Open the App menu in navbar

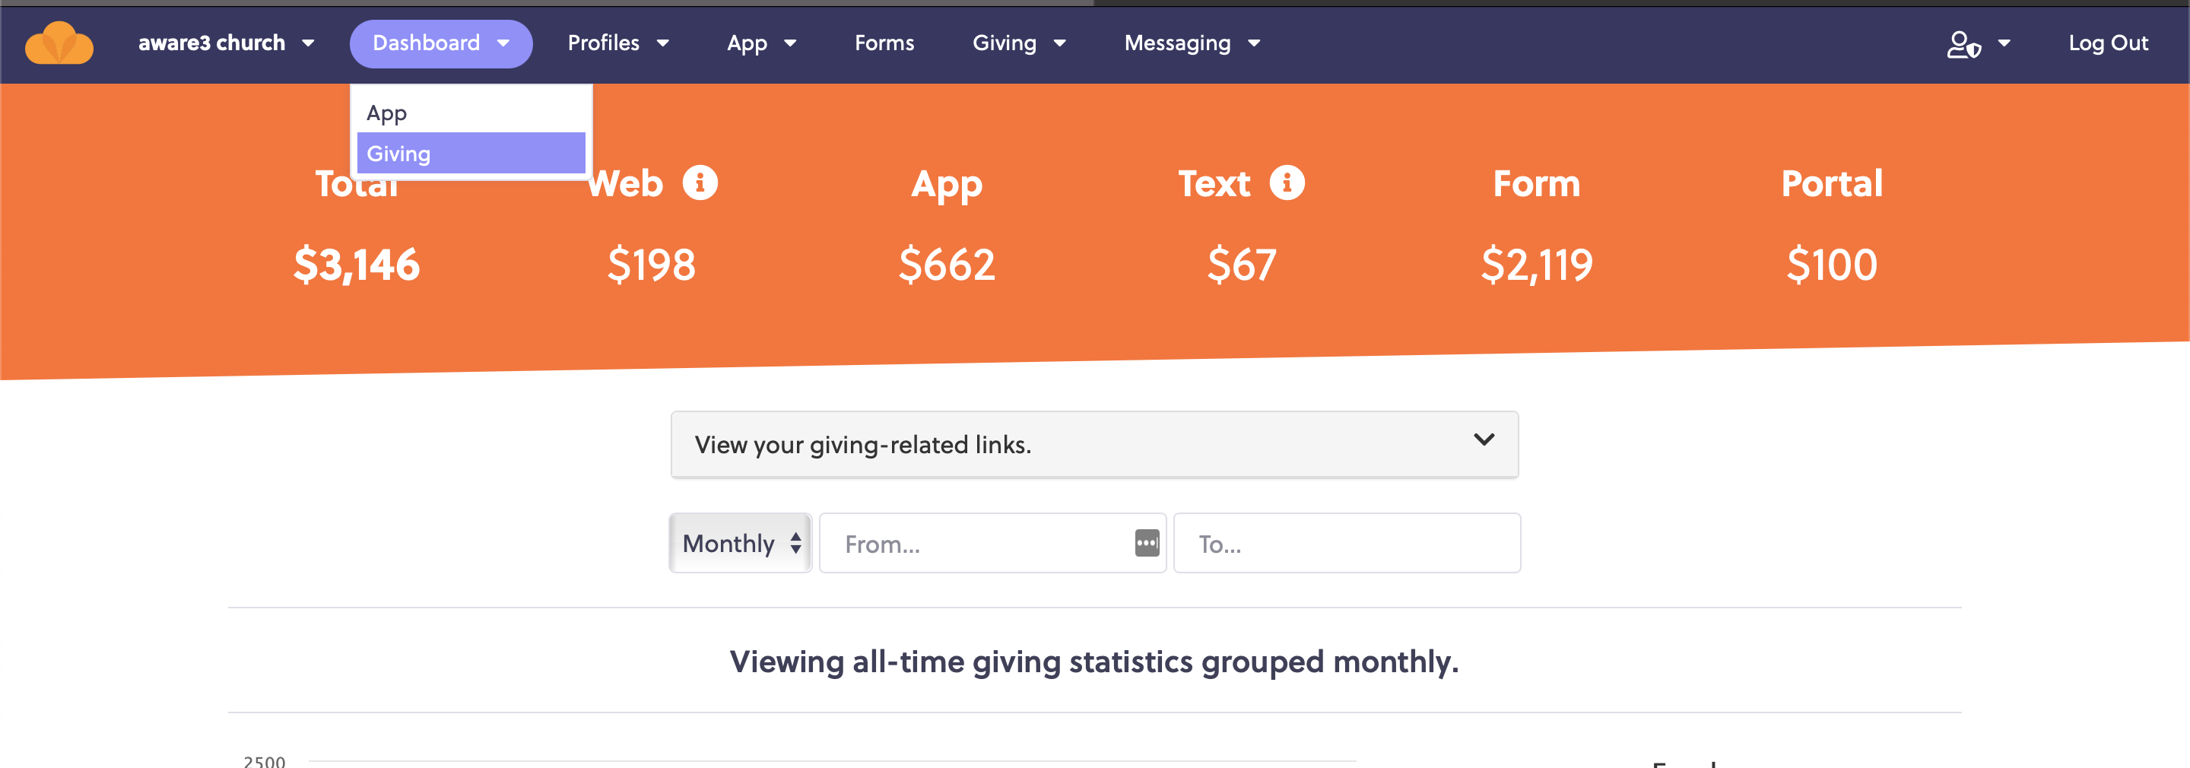[x=761, y=43]
